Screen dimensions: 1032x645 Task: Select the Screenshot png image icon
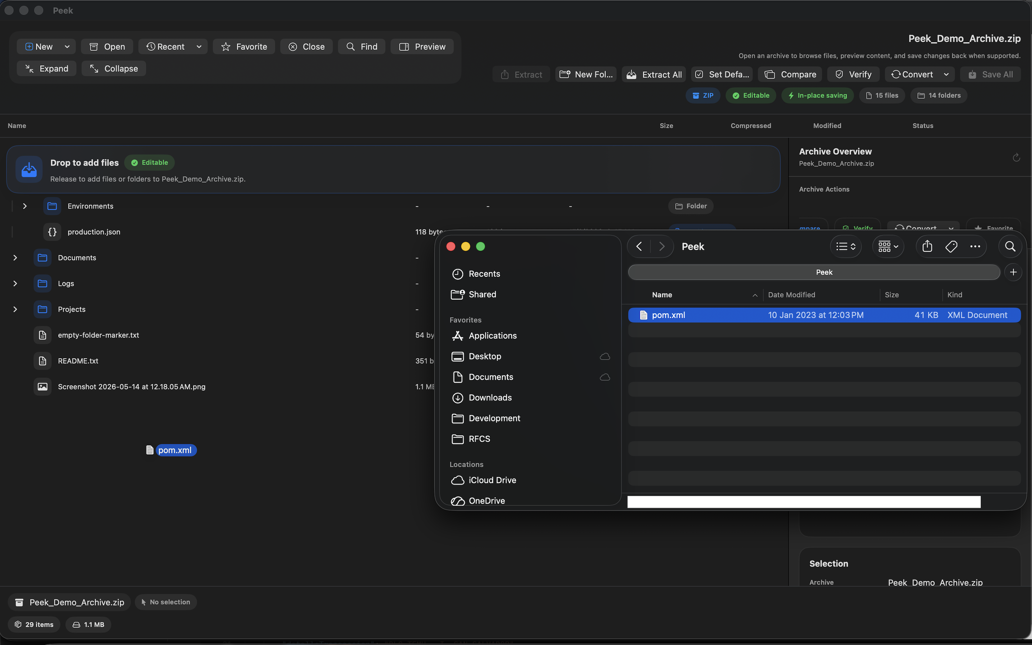pos(42,387)
